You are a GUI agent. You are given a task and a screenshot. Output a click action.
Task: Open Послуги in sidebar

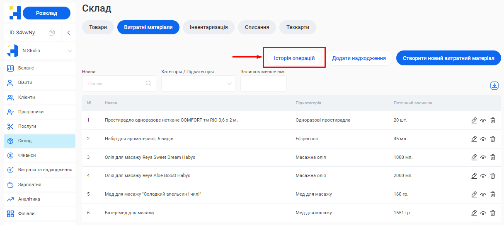pos(40,126)
